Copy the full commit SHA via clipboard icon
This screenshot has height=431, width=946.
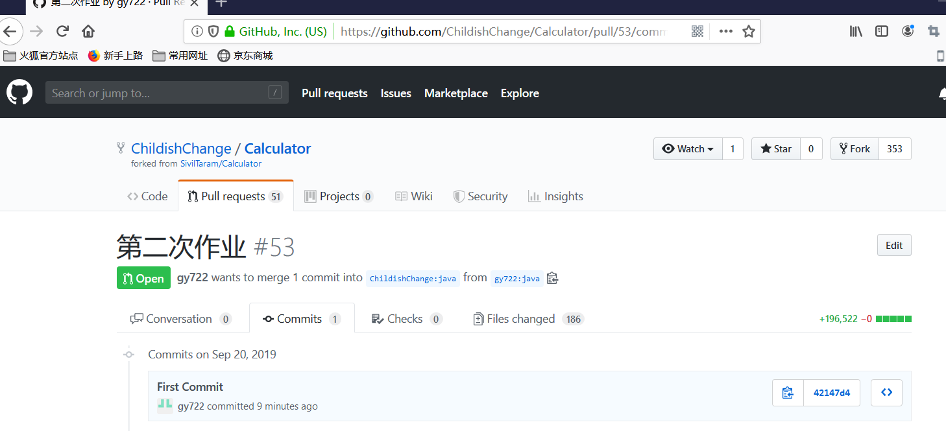coord(787,392)
